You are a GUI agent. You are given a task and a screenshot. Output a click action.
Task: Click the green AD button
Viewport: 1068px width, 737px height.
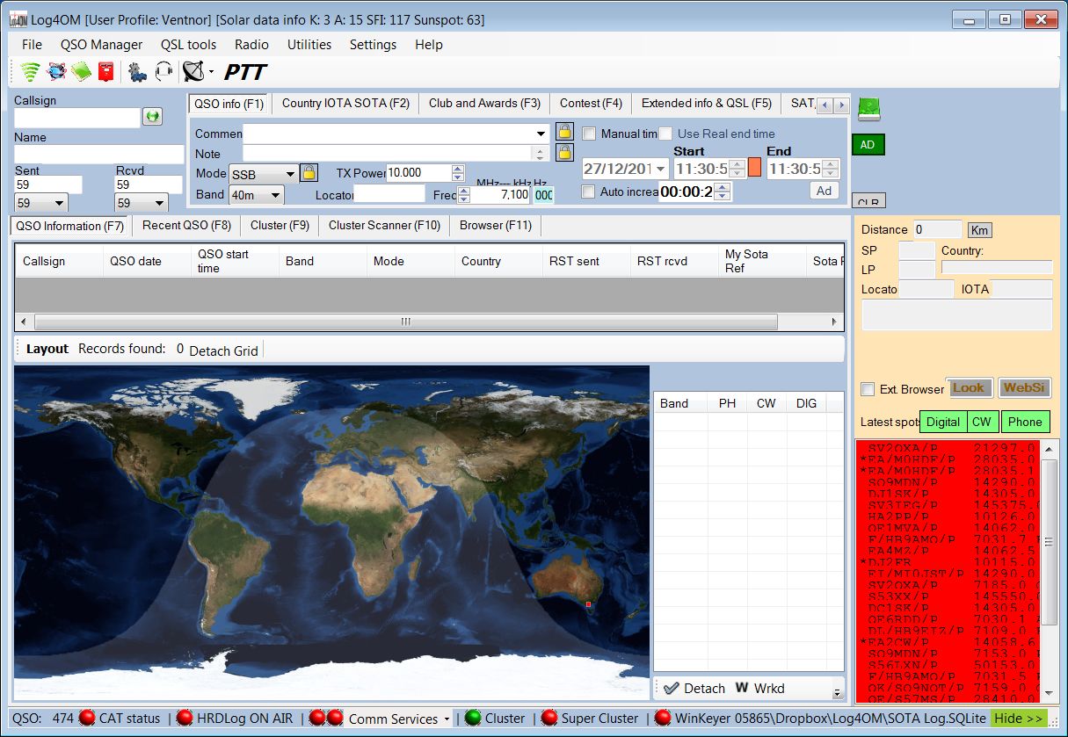click(868, 145)
